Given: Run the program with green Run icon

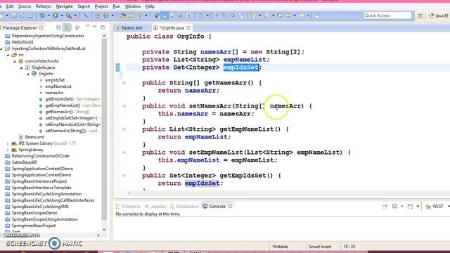Looking at the screenshot, I should point(56,15).
